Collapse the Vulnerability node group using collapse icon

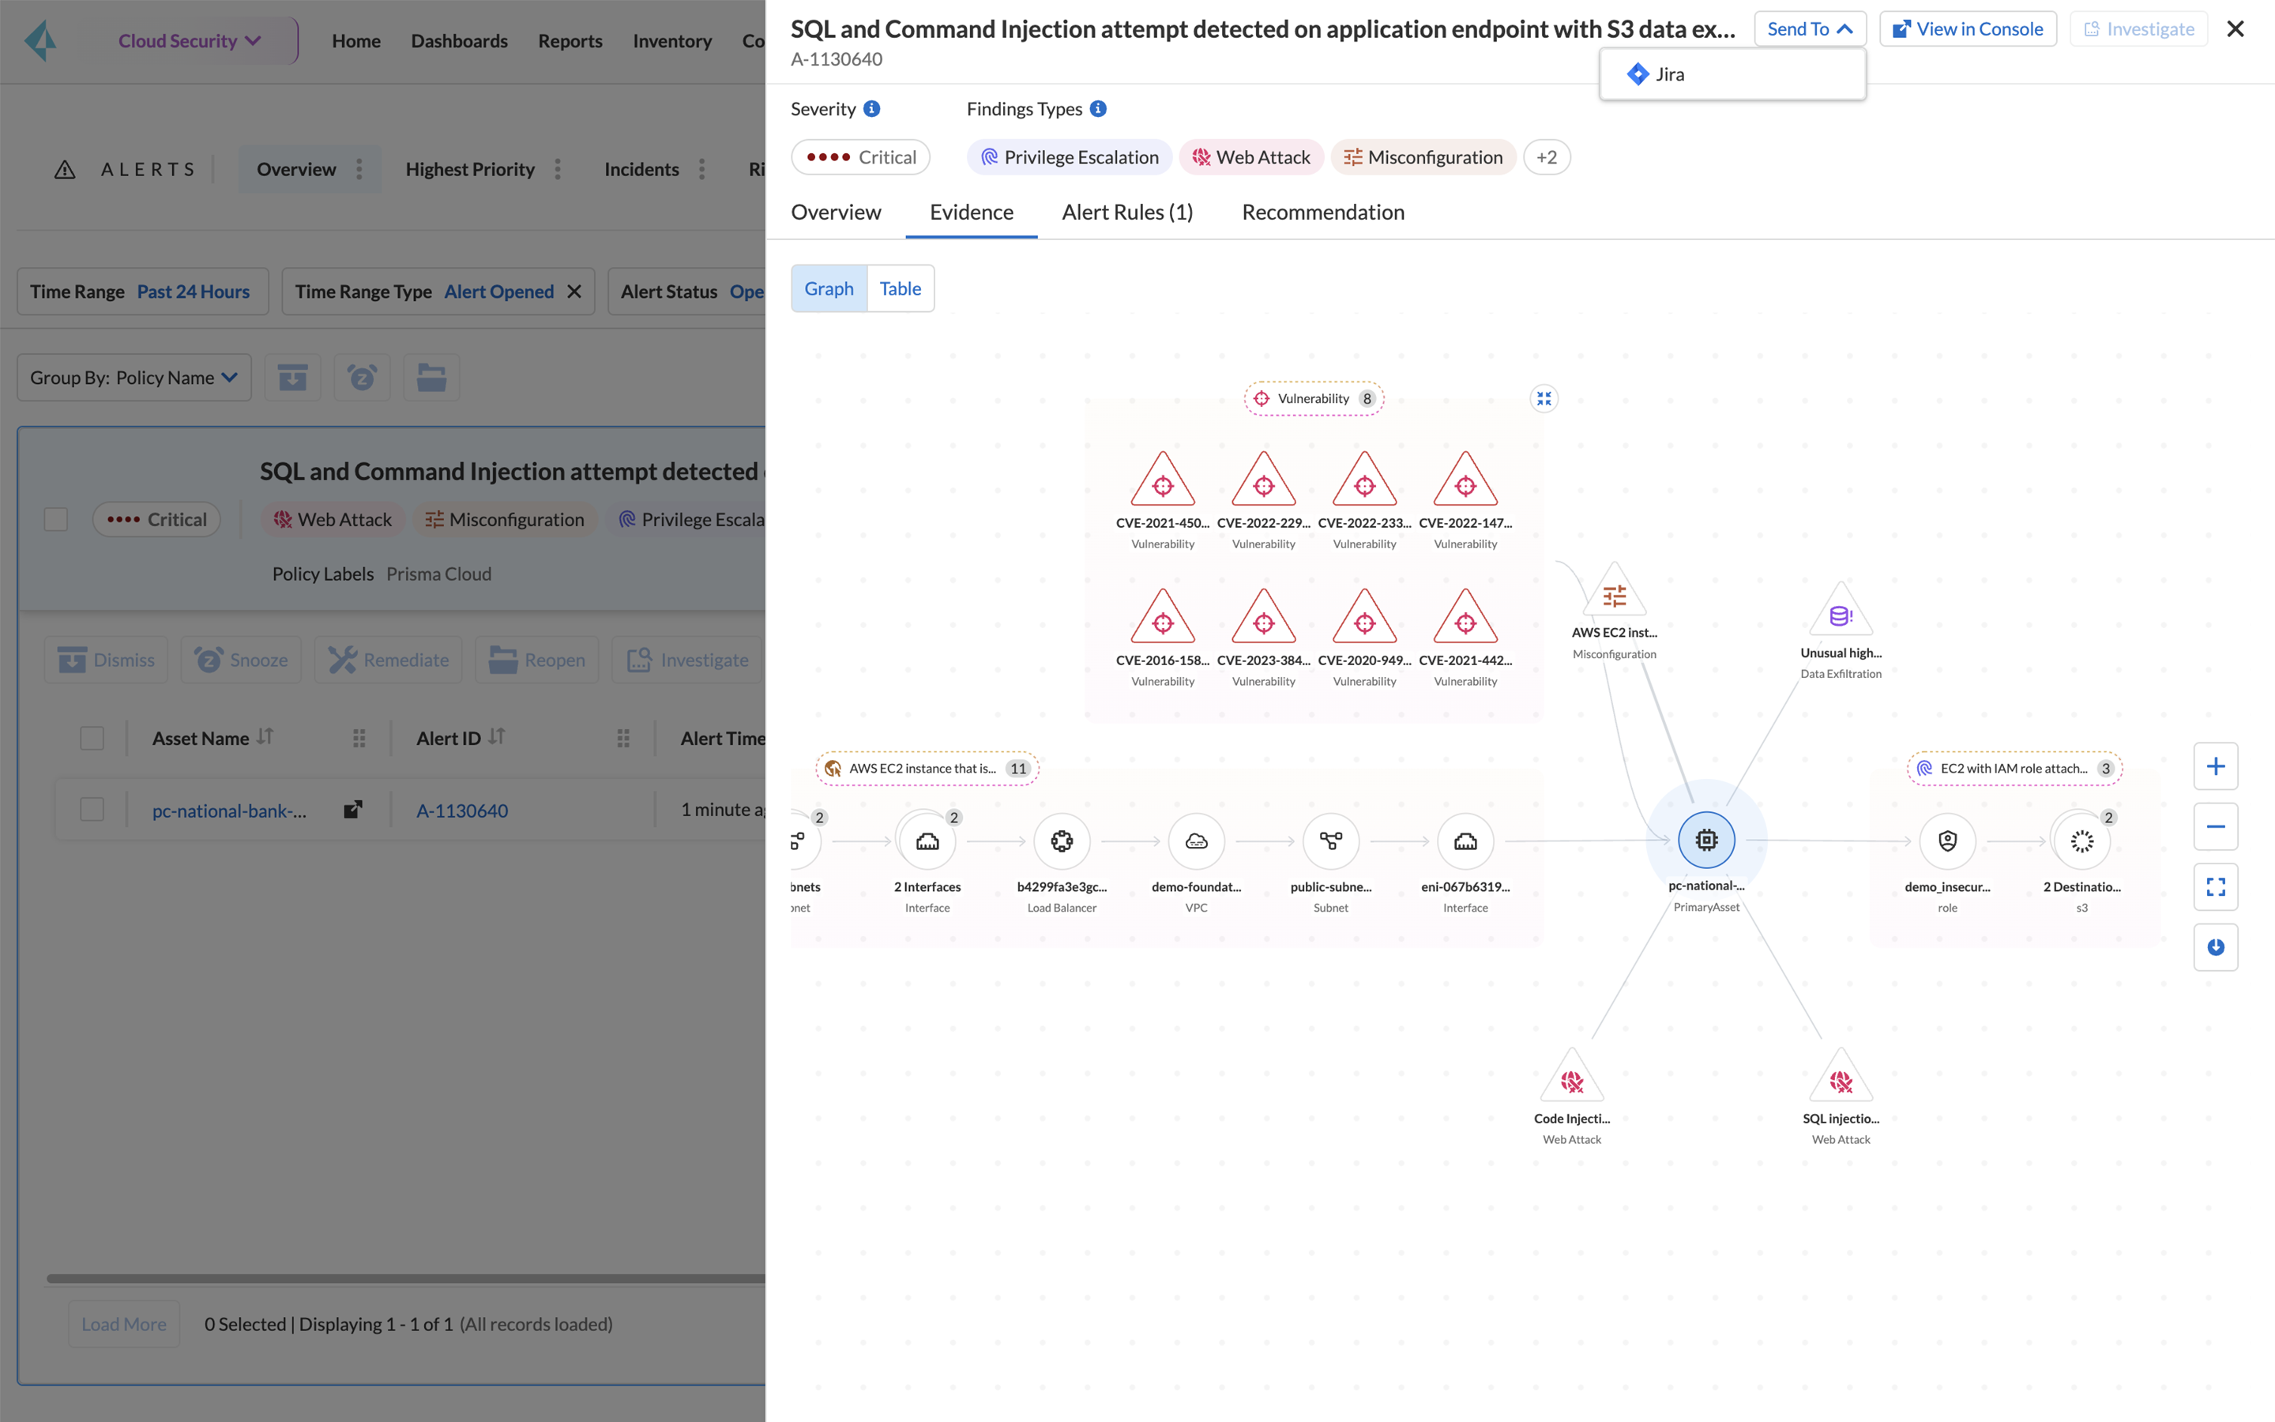point(1544,398)
